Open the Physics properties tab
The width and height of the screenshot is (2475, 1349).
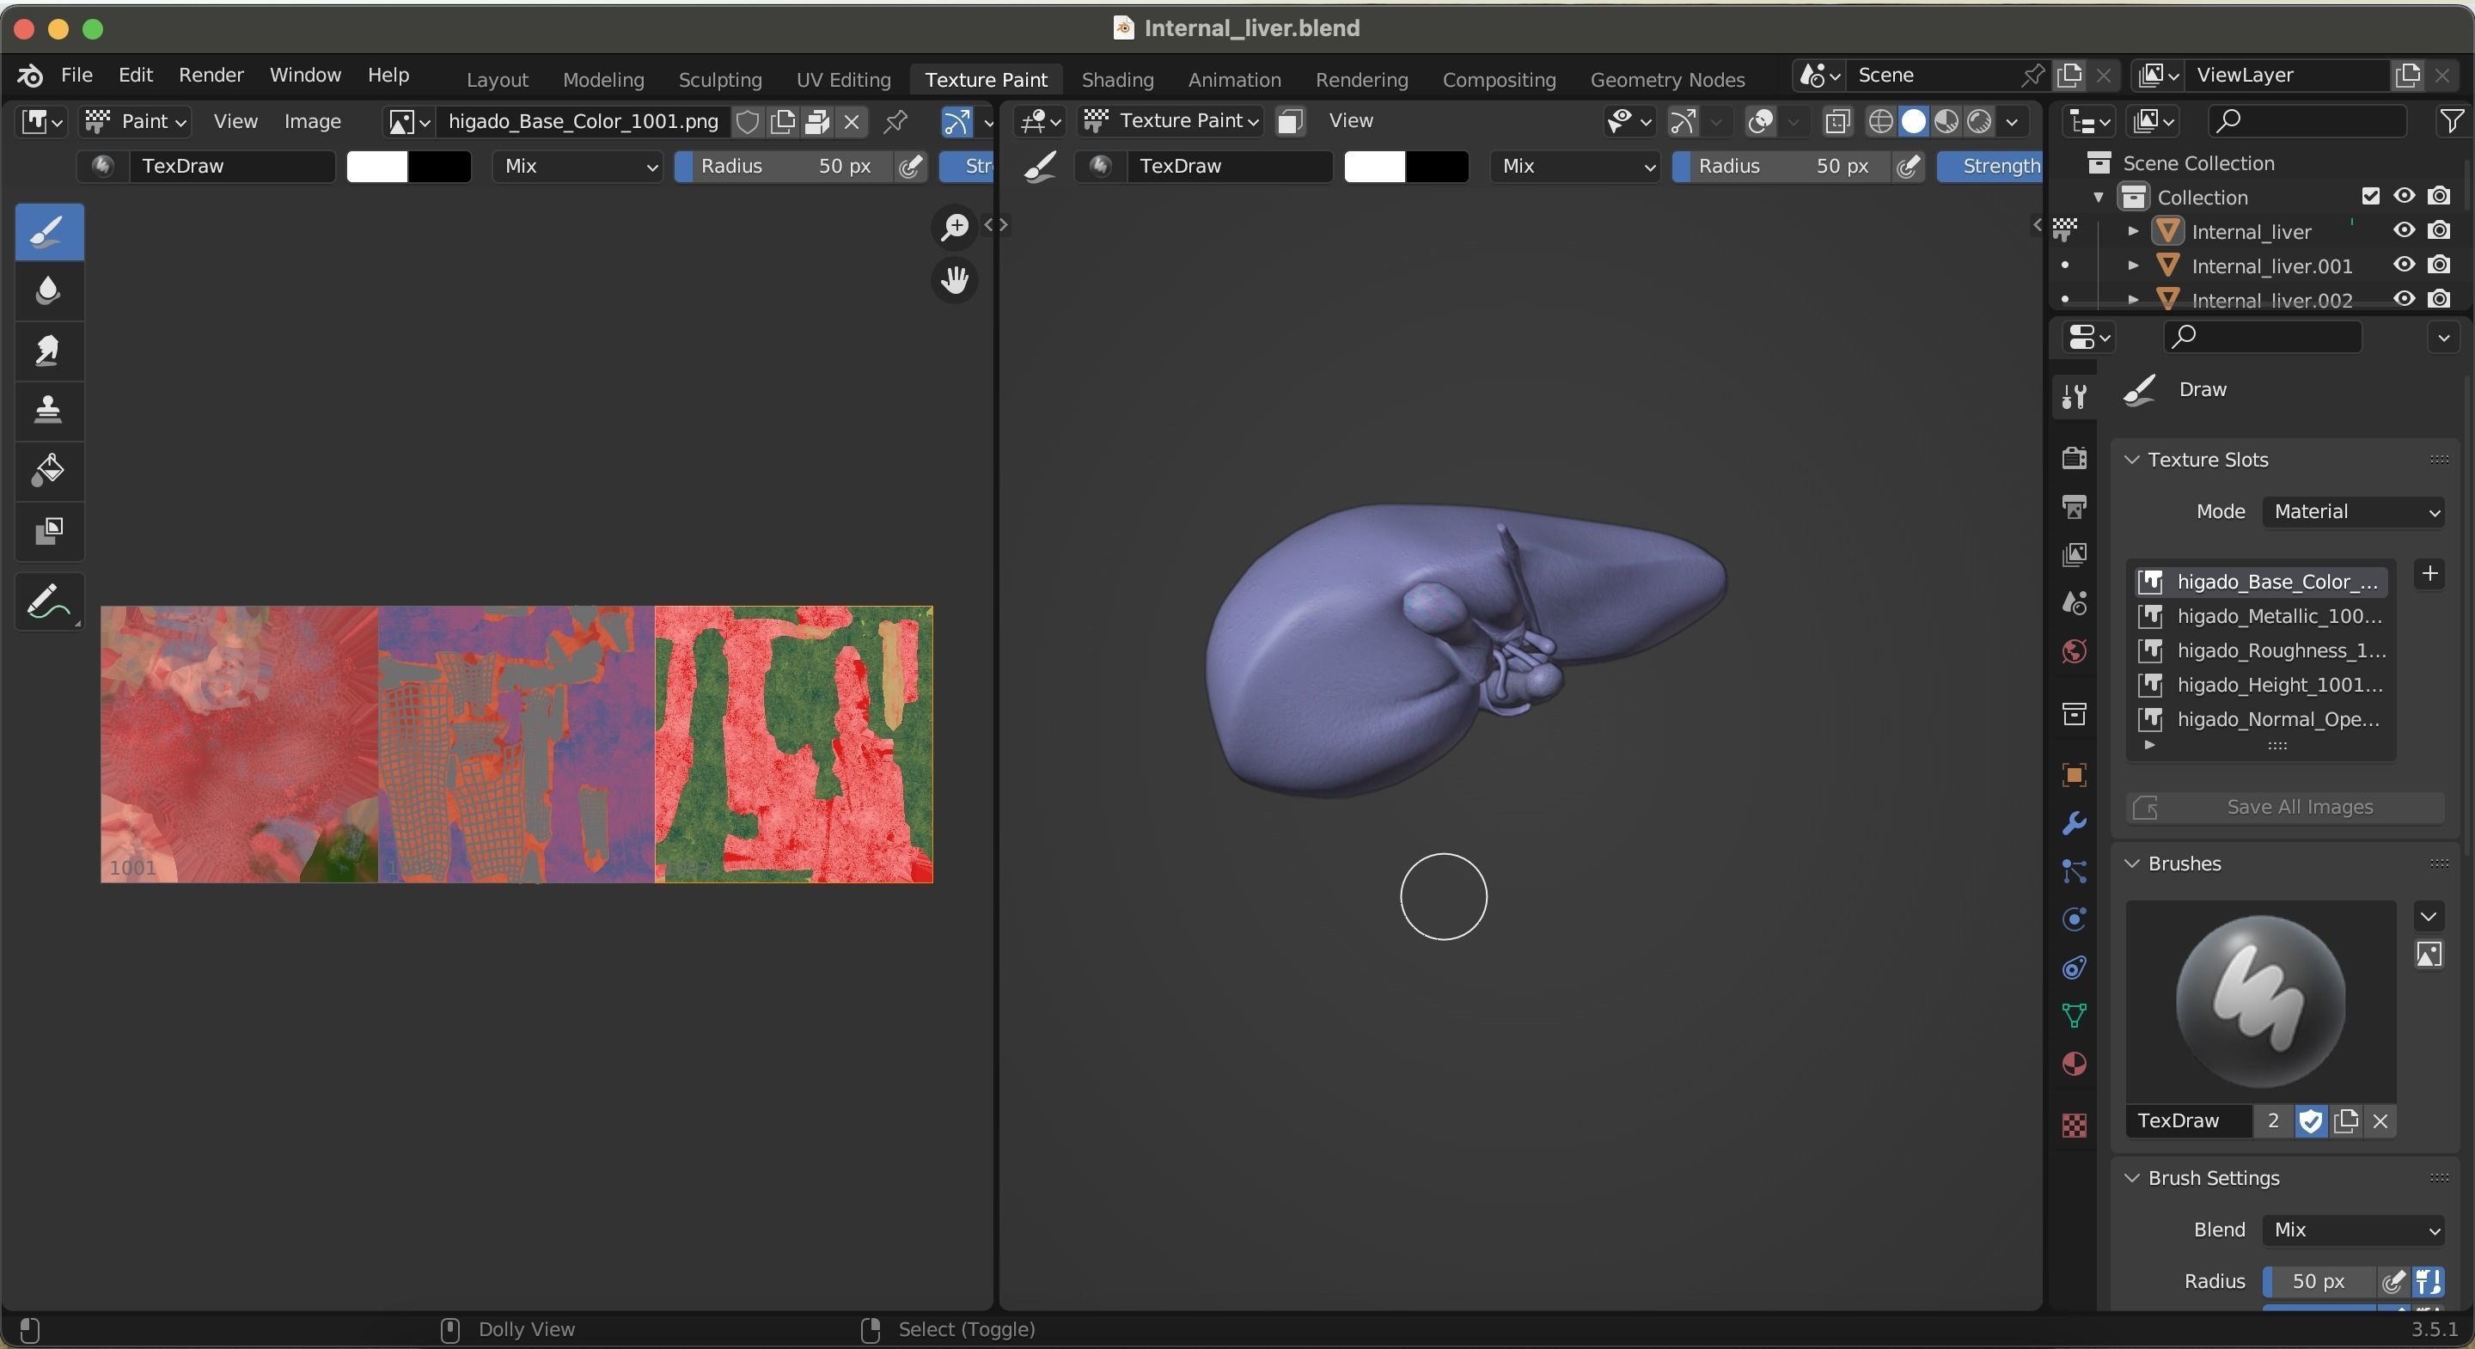point(2074,919)
